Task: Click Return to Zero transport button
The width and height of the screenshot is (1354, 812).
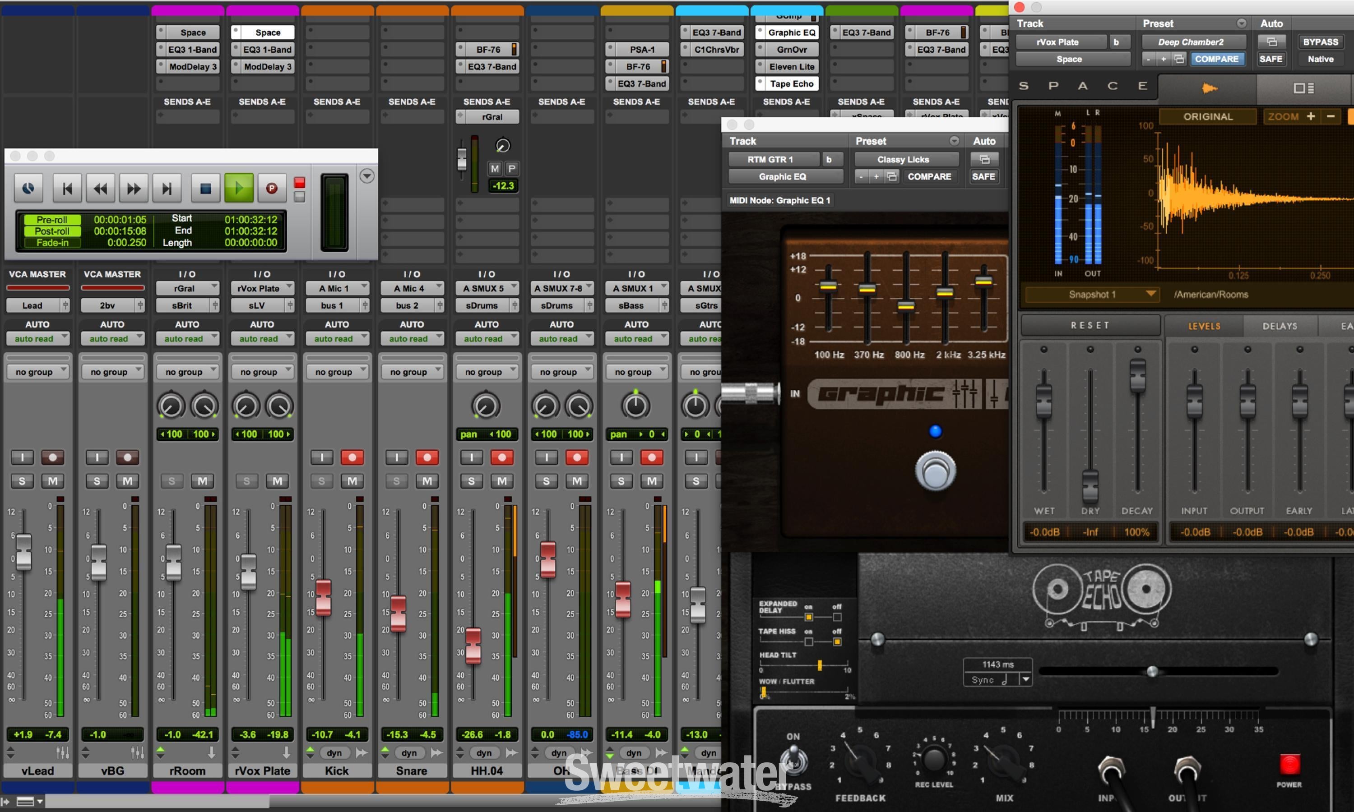Action: [x=67, y=189]
